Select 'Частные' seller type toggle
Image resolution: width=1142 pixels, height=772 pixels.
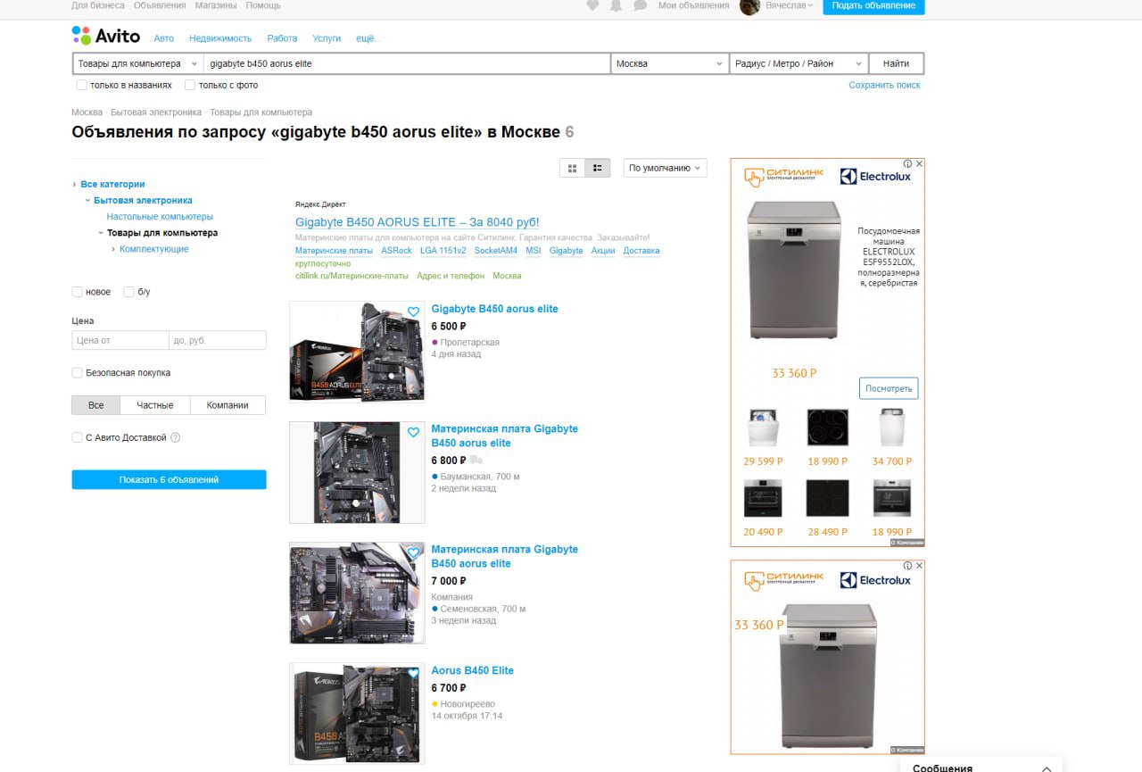pos(155,405)
